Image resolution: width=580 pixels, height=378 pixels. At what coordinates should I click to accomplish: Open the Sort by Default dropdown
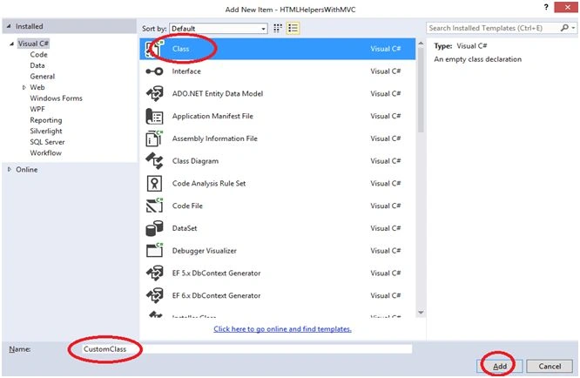click(219, 29)
